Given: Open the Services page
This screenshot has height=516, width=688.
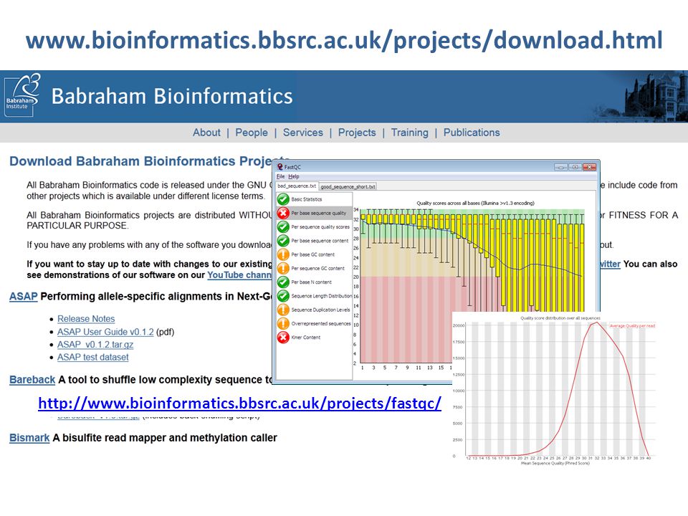Looking at the screenshot, I should click(302, 133).
